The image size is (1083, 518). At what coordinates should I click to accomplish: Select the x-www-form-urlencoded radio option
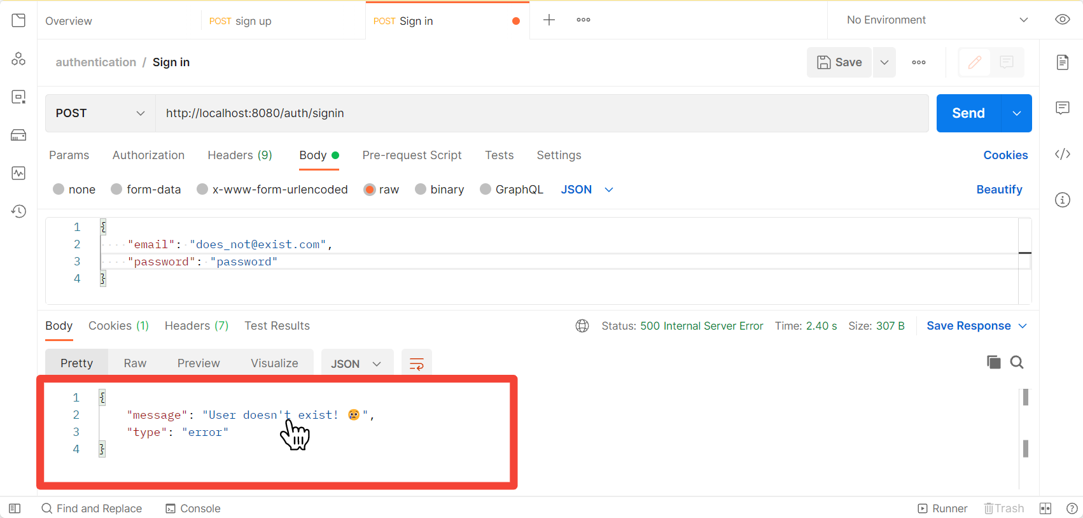point(202,190)
